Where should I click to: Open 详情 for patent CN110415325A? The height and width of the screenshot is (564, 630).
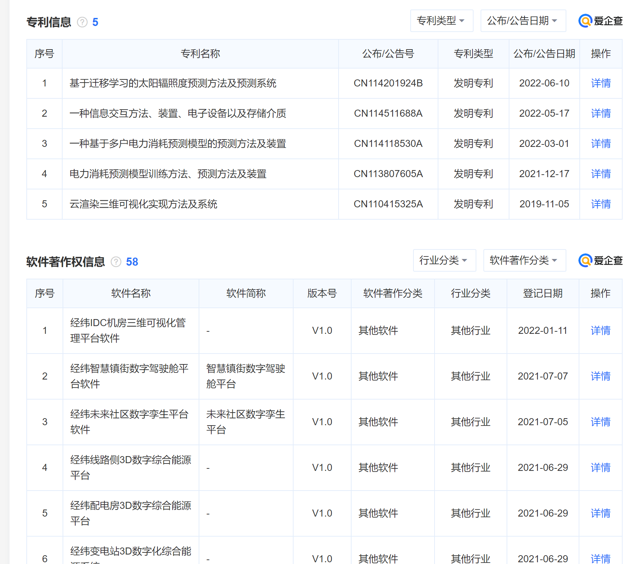click(601, 204)
